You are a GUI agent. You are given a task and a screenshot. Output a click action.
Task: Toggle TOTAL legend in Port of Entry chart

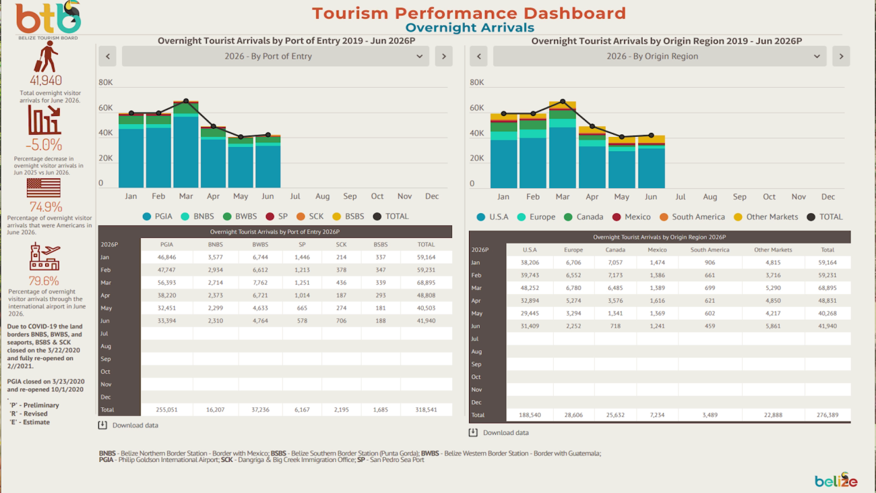click(x=391, y=216)
